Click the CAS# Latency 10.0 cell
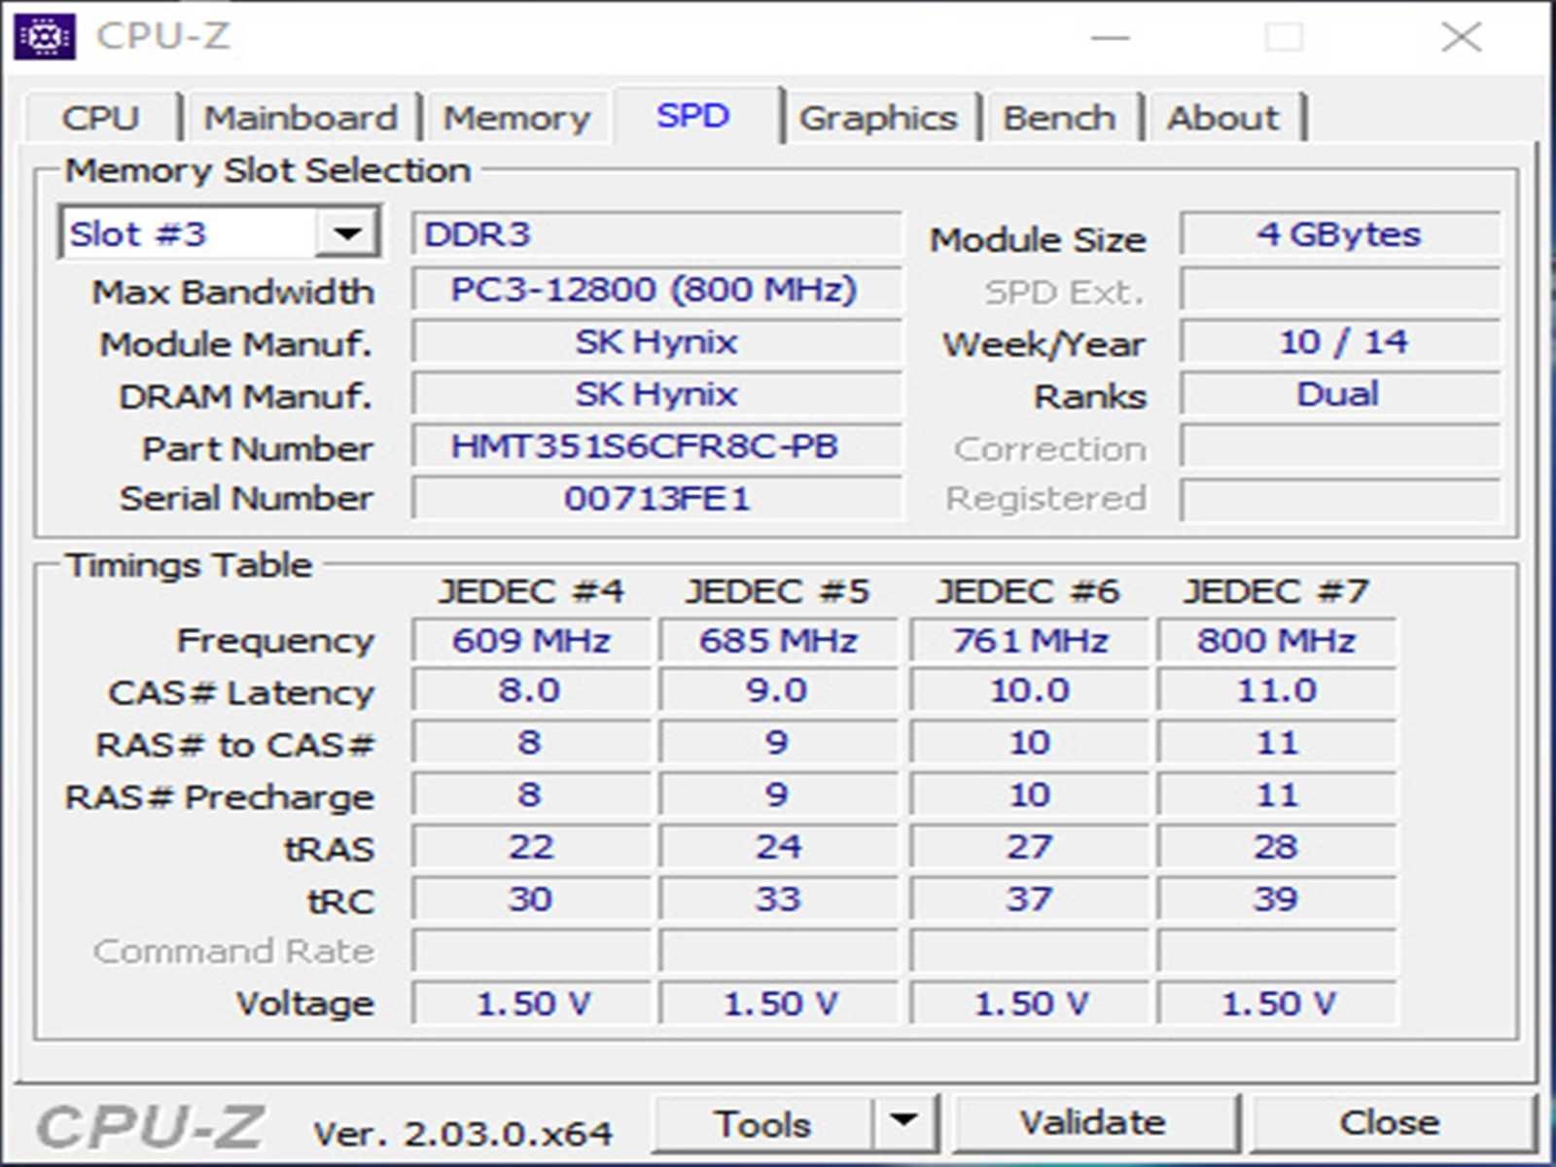1556x1167 pixels. [x=1030, y=690]
